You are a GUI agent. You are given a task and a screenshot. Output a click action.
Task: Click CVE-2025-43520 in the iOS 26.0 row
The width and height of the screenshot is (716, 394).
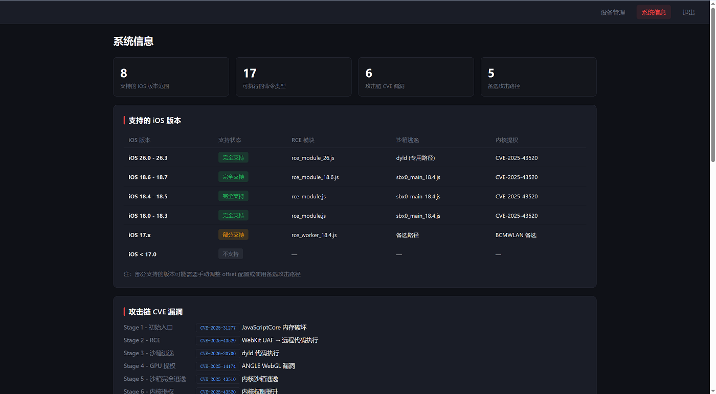coord(517,158)
